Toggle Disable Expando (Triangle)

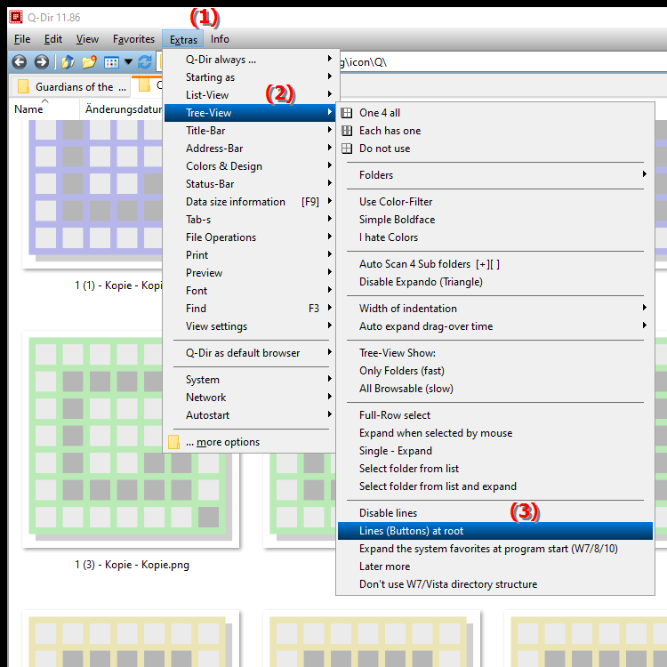pyautogui.click(x=495, y=282)
